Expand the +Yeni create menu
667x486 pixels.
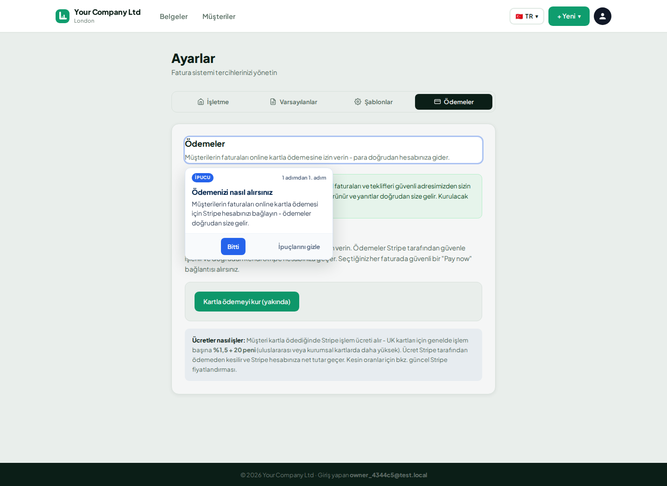(569, 16)
